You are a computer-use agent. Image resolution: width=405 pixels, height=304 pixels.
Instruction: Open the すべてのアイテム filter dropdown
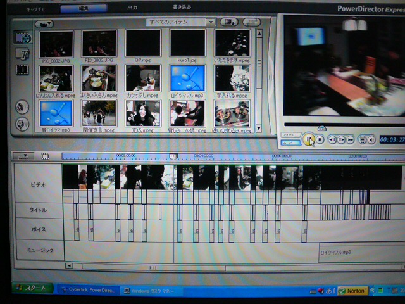211,22
